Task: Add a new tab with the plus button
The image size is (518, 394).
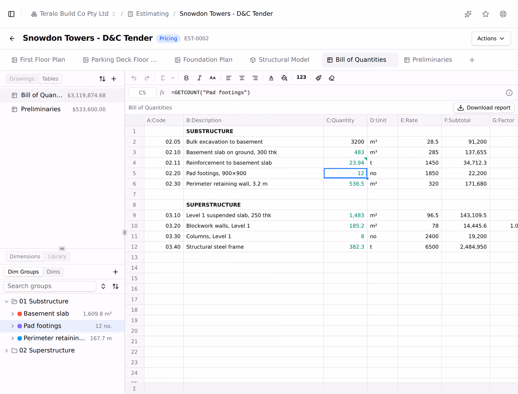Action: click(x=472, y=60)
